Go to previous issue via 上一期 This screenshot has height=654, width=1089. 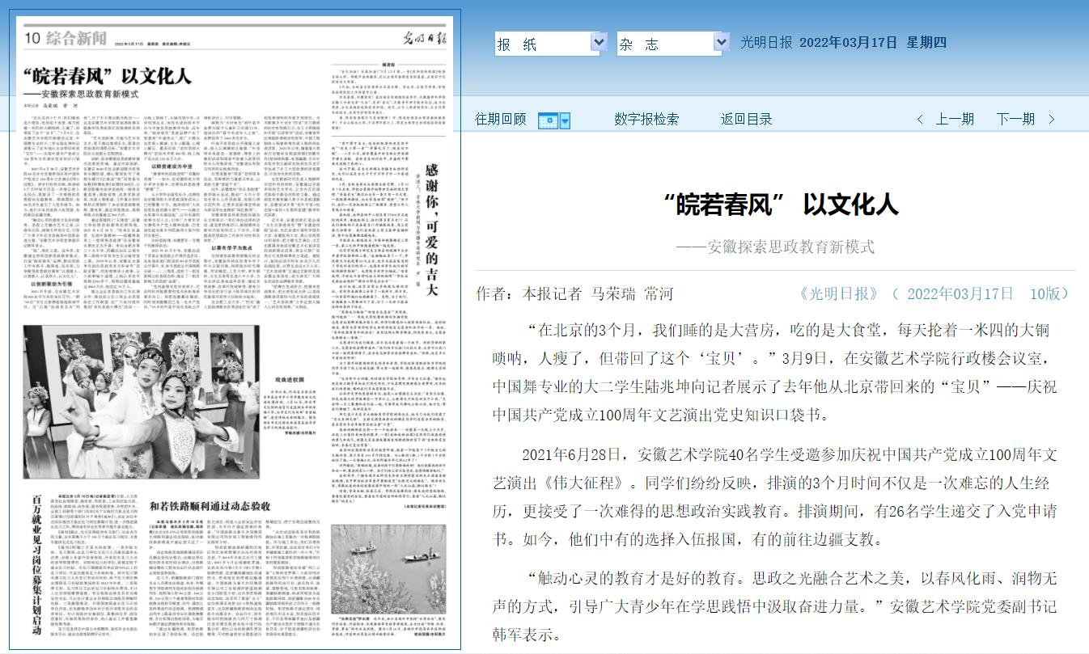(955, 120)
